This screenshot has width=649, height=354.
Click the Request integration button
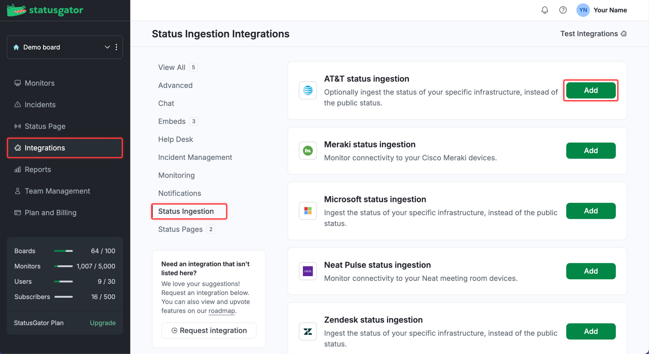209,330
